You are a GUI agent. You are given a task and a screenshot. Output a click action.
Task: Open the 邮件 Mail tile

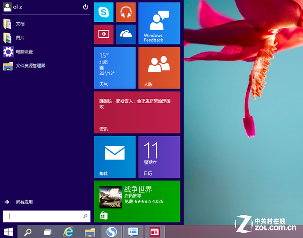[115, 157]
